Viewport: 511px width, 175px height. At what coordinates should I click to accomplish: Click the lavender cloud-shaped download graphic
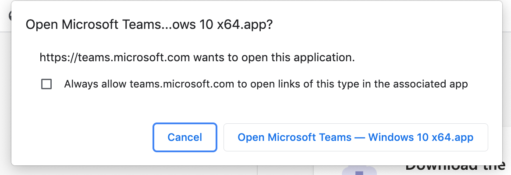point(359,171)
